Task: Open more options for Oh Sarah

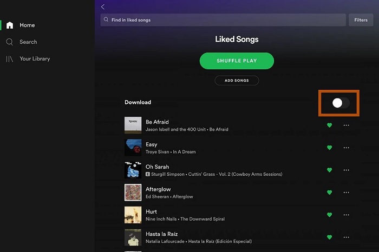Action: [346, 170]
